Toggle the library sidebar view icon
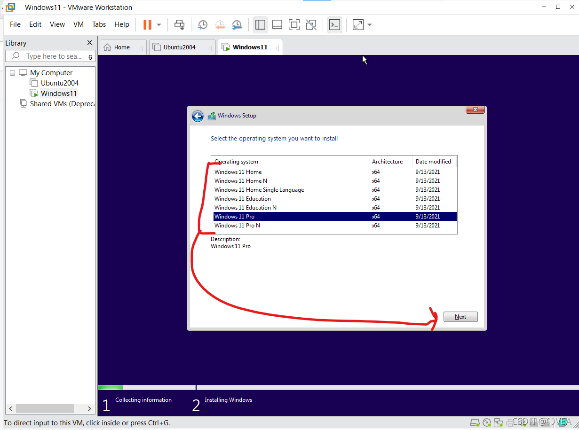 pos(260,24)
